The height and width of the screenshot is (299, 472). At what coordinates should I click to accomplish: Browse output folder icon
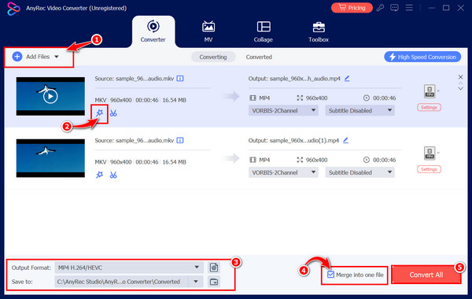click(214, 282)
